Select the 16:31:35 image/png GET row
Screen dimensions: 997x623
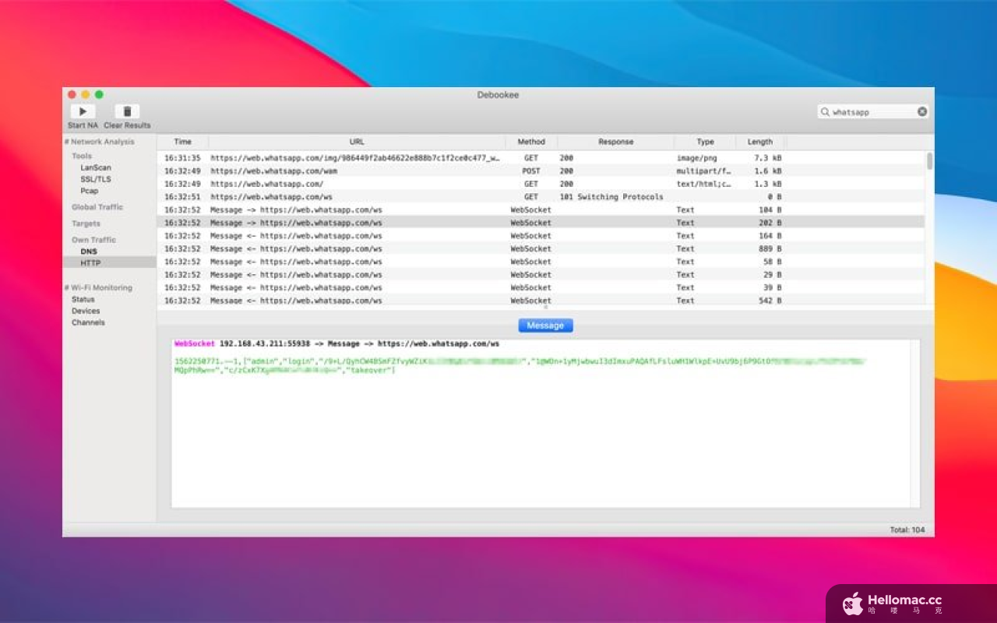(x=541, y=158)
